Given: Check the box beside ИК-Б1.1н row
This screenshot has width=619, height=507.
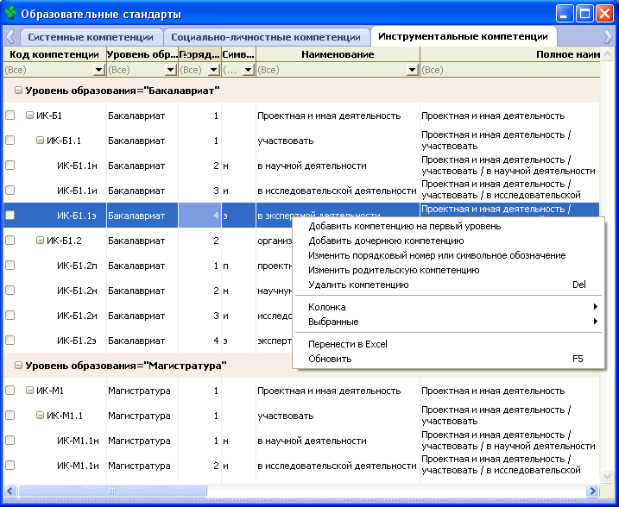Looking at the screenshot, I should (x=10, y=166).
